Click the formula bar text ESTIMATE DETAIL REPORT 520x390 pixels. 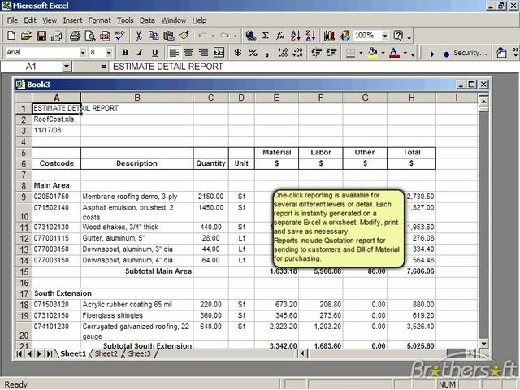pos(168,67)
